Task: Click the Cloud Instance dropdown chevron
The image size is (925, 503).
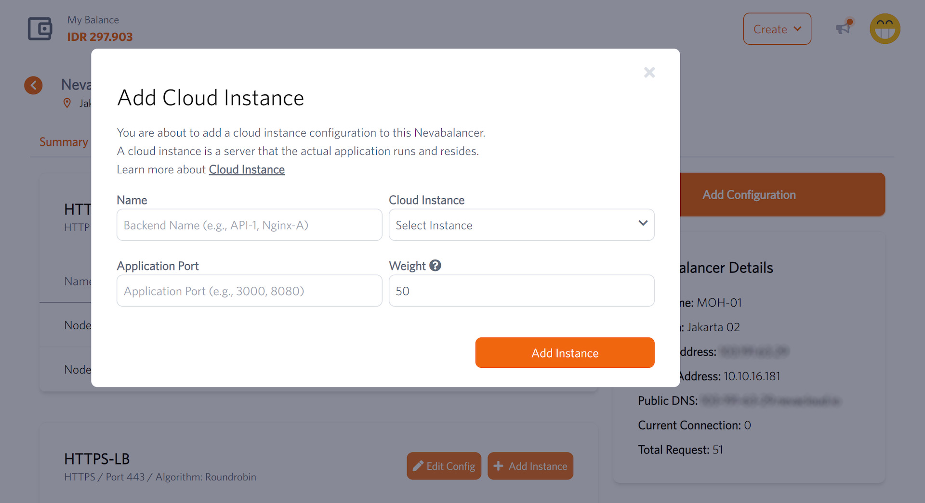Action: (x=643, y=223)
